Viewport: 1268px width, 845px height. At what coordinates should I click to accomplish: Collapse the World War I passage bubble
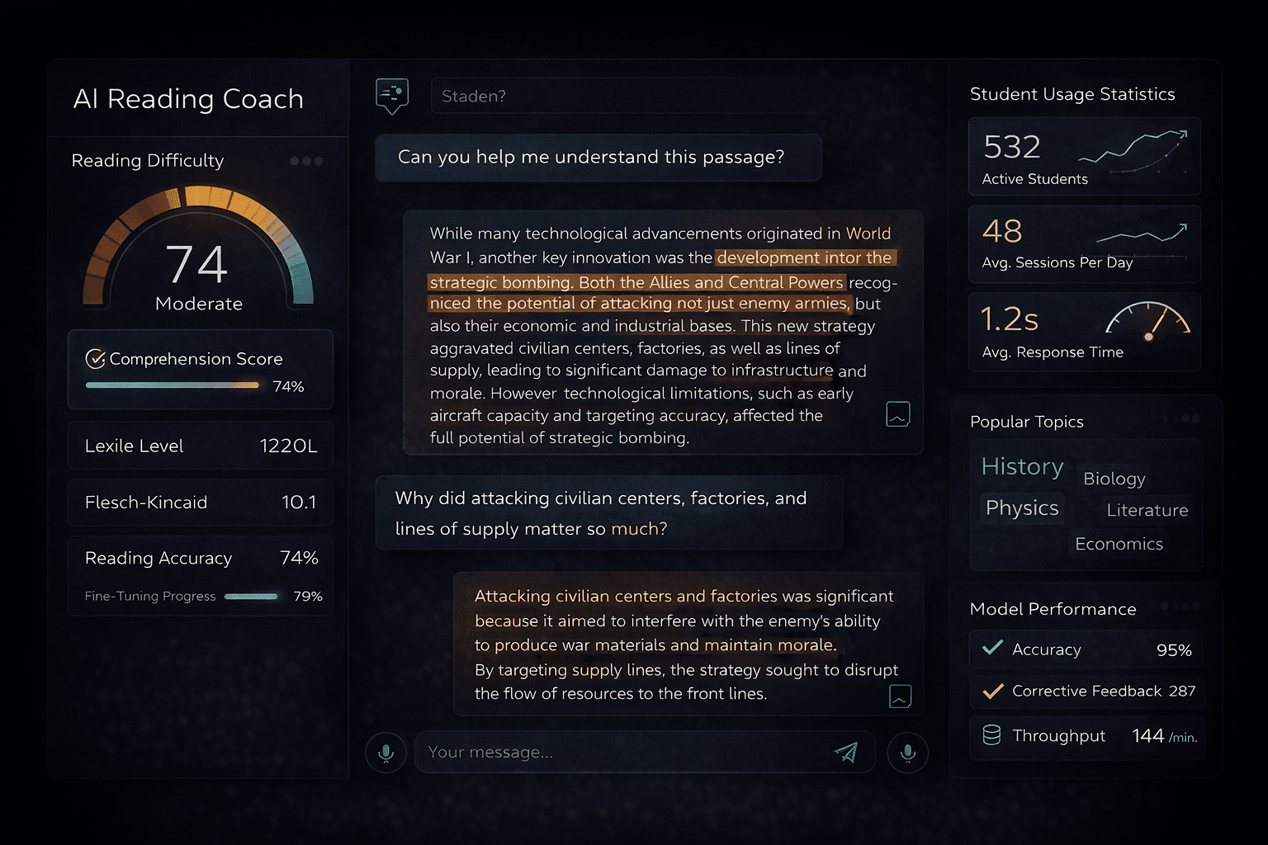tap(897, 414)
